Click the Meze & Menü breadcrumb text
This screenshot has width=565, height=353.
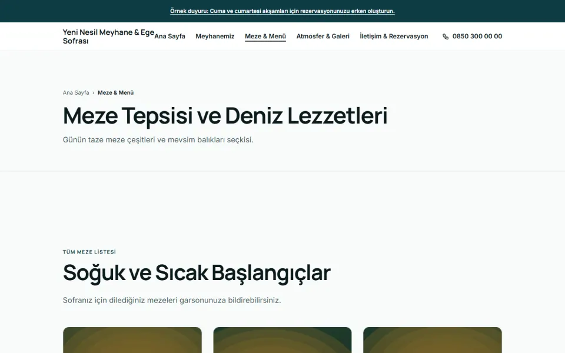click(116, 92)
